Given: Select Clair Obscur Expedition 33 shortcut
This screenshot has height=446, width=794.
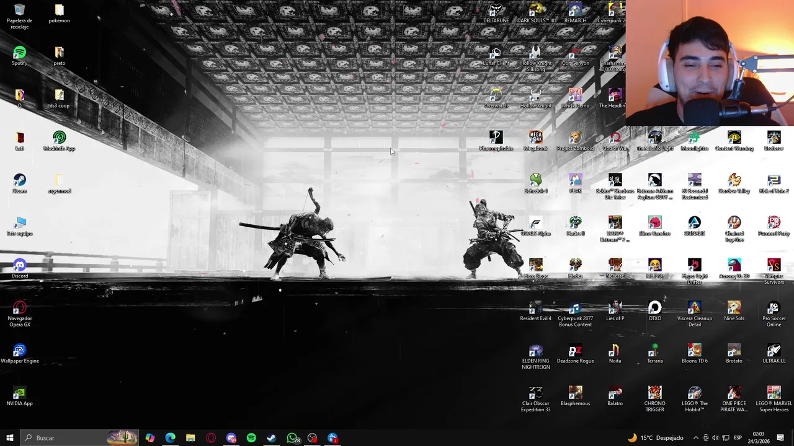Looking at the screenshot, I should tap(535, 399).
